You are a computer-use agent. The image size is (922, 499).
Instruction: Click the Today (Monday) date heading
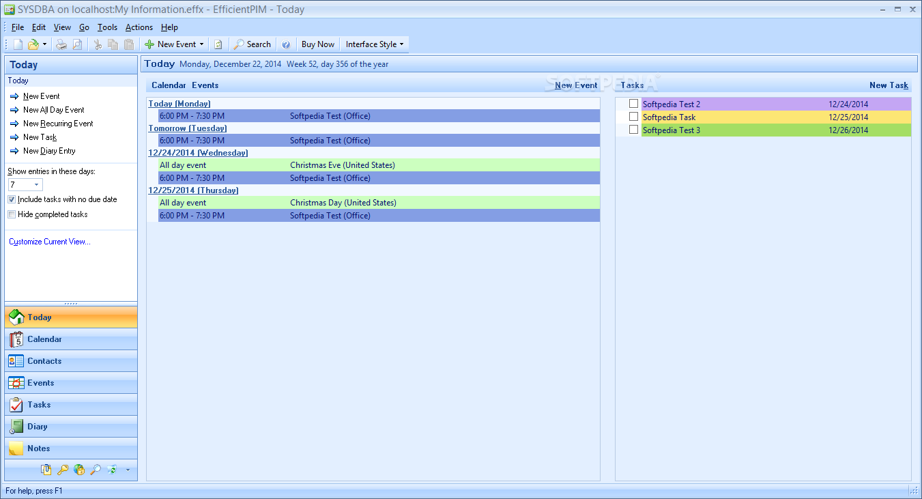(x=179, y=104)
